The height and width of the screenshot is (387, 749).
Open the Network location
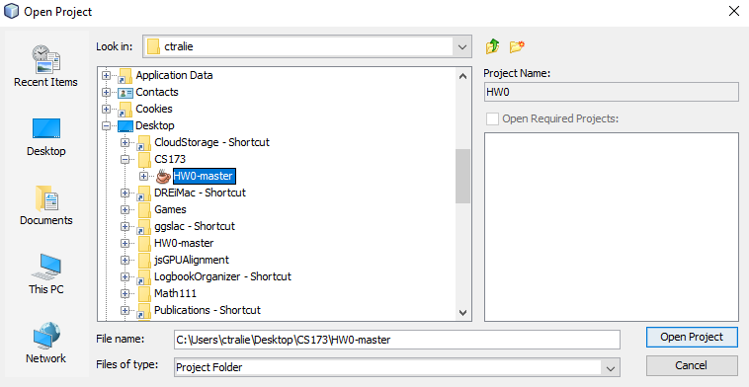[x=45, y=344]
